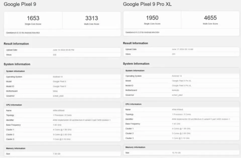Click the 1950 single-core score
Image resolution: width=241 pixels, height=158 pixels.
[152, 18]
